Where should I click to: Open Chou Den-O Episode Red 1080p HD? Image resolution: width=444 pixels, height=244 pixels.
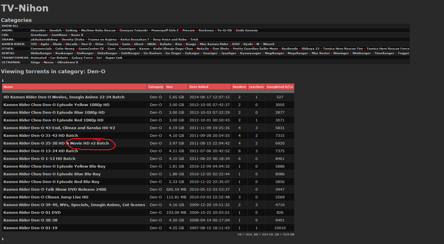[53, 120]
